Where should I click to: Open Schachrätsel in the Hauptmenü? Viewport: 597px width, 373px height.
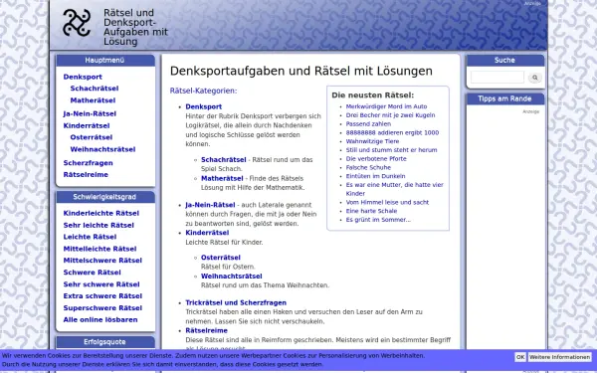pyautogui.click(x=95, y=89)
